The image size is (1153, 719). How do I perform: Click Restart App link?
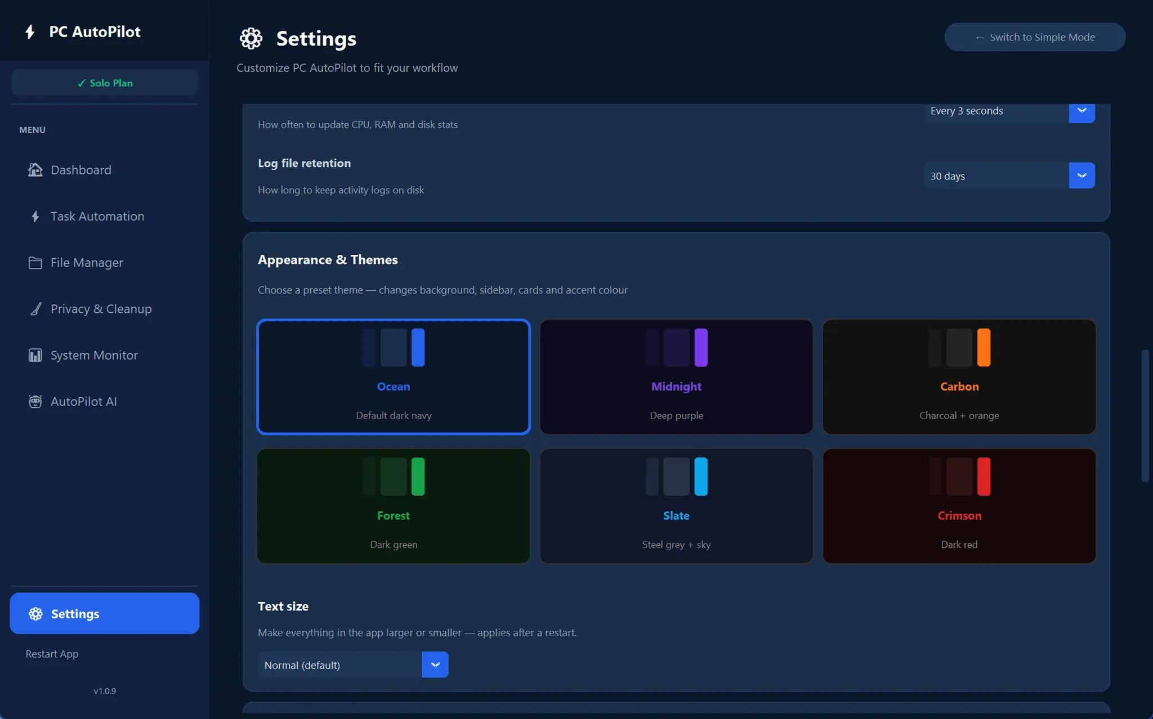tap(52, 654)
